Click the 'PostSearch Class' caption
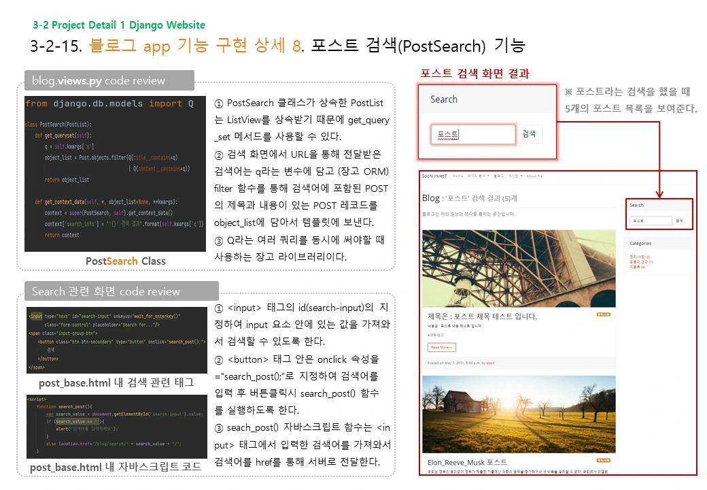 125,261
